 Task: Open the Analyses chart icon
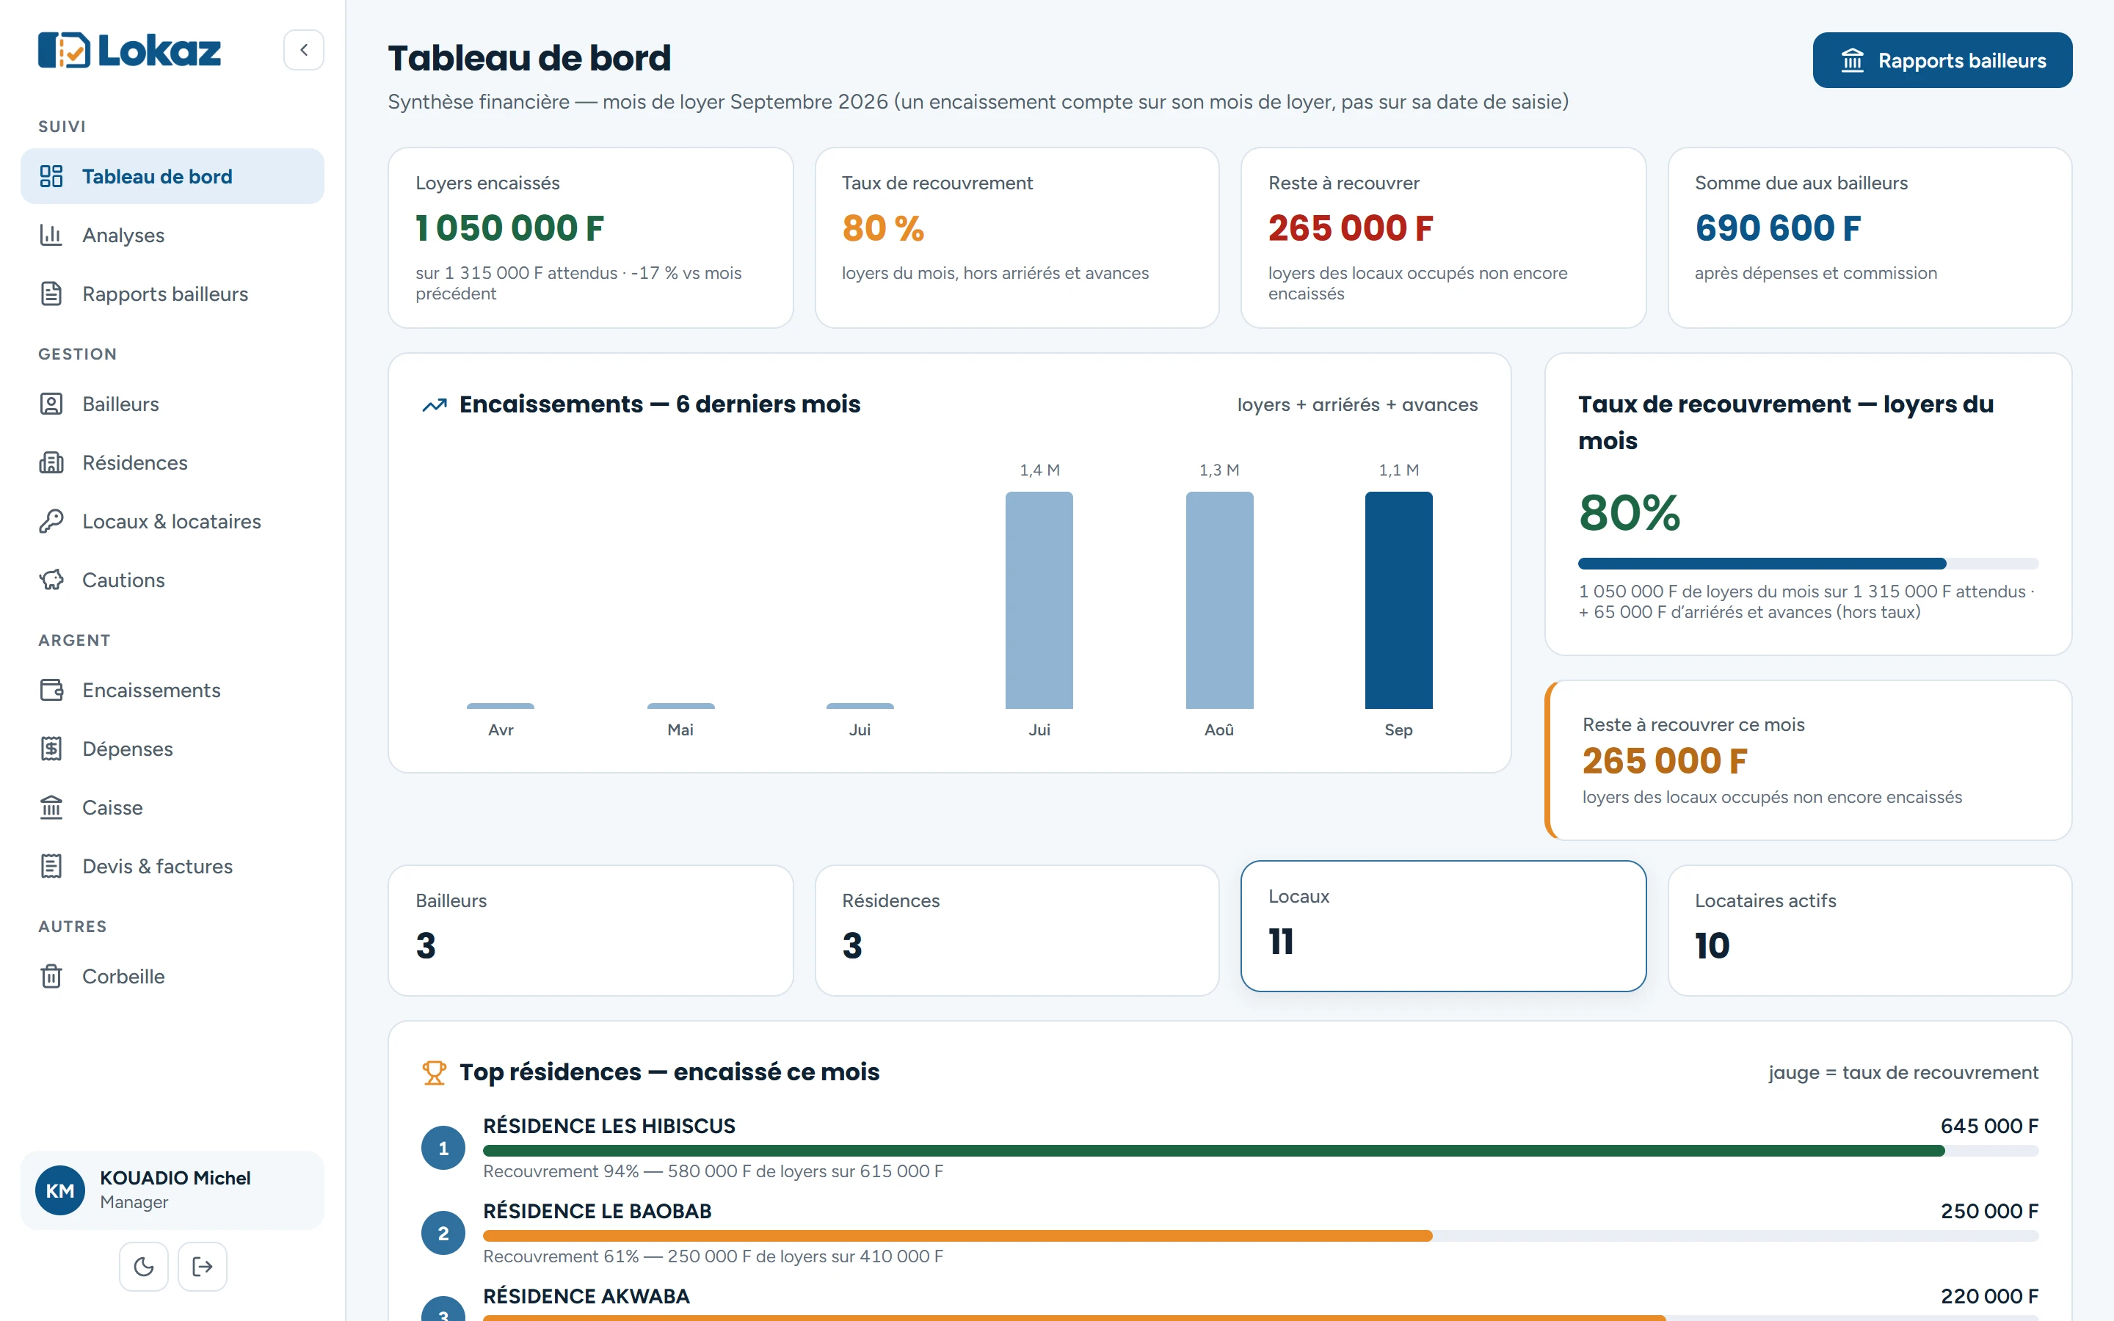pyautogui.click(x=51, y=235)
